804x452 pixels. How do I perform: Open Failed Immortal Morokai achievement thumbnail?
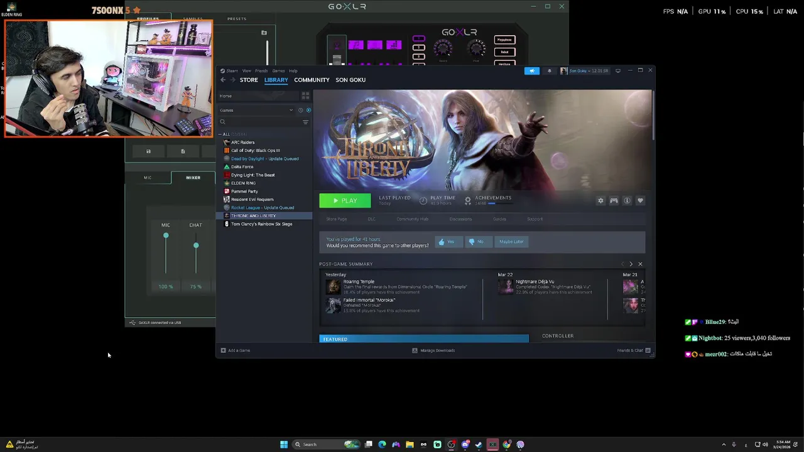coord(333,305)
